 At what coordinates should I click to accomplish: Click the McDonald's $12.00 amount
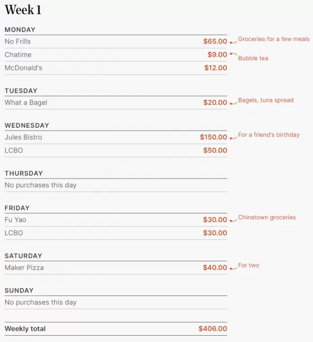216,68
